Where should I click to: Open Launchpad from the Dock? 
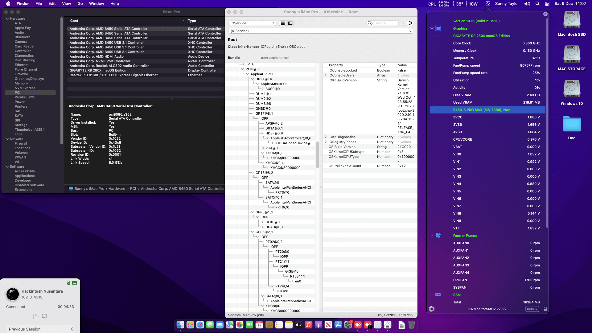[x=190, y=325]
